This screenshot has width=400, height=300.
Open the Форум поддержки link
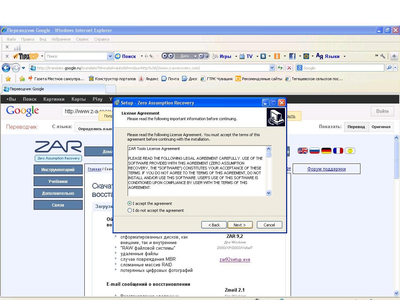[x=326, y=169]
